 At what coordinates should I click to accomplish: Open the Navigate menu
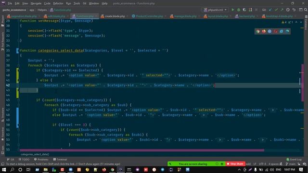(36, 3)
